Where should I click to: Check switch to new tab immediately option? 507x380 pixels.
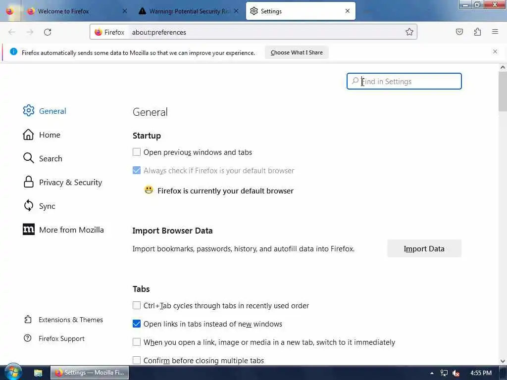tap(137, 342)
